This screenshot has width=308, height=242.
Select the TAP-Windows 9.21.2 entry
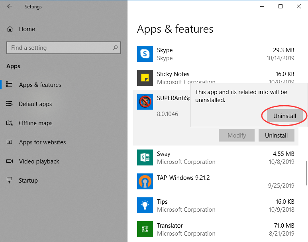click(x=183, y=178)
